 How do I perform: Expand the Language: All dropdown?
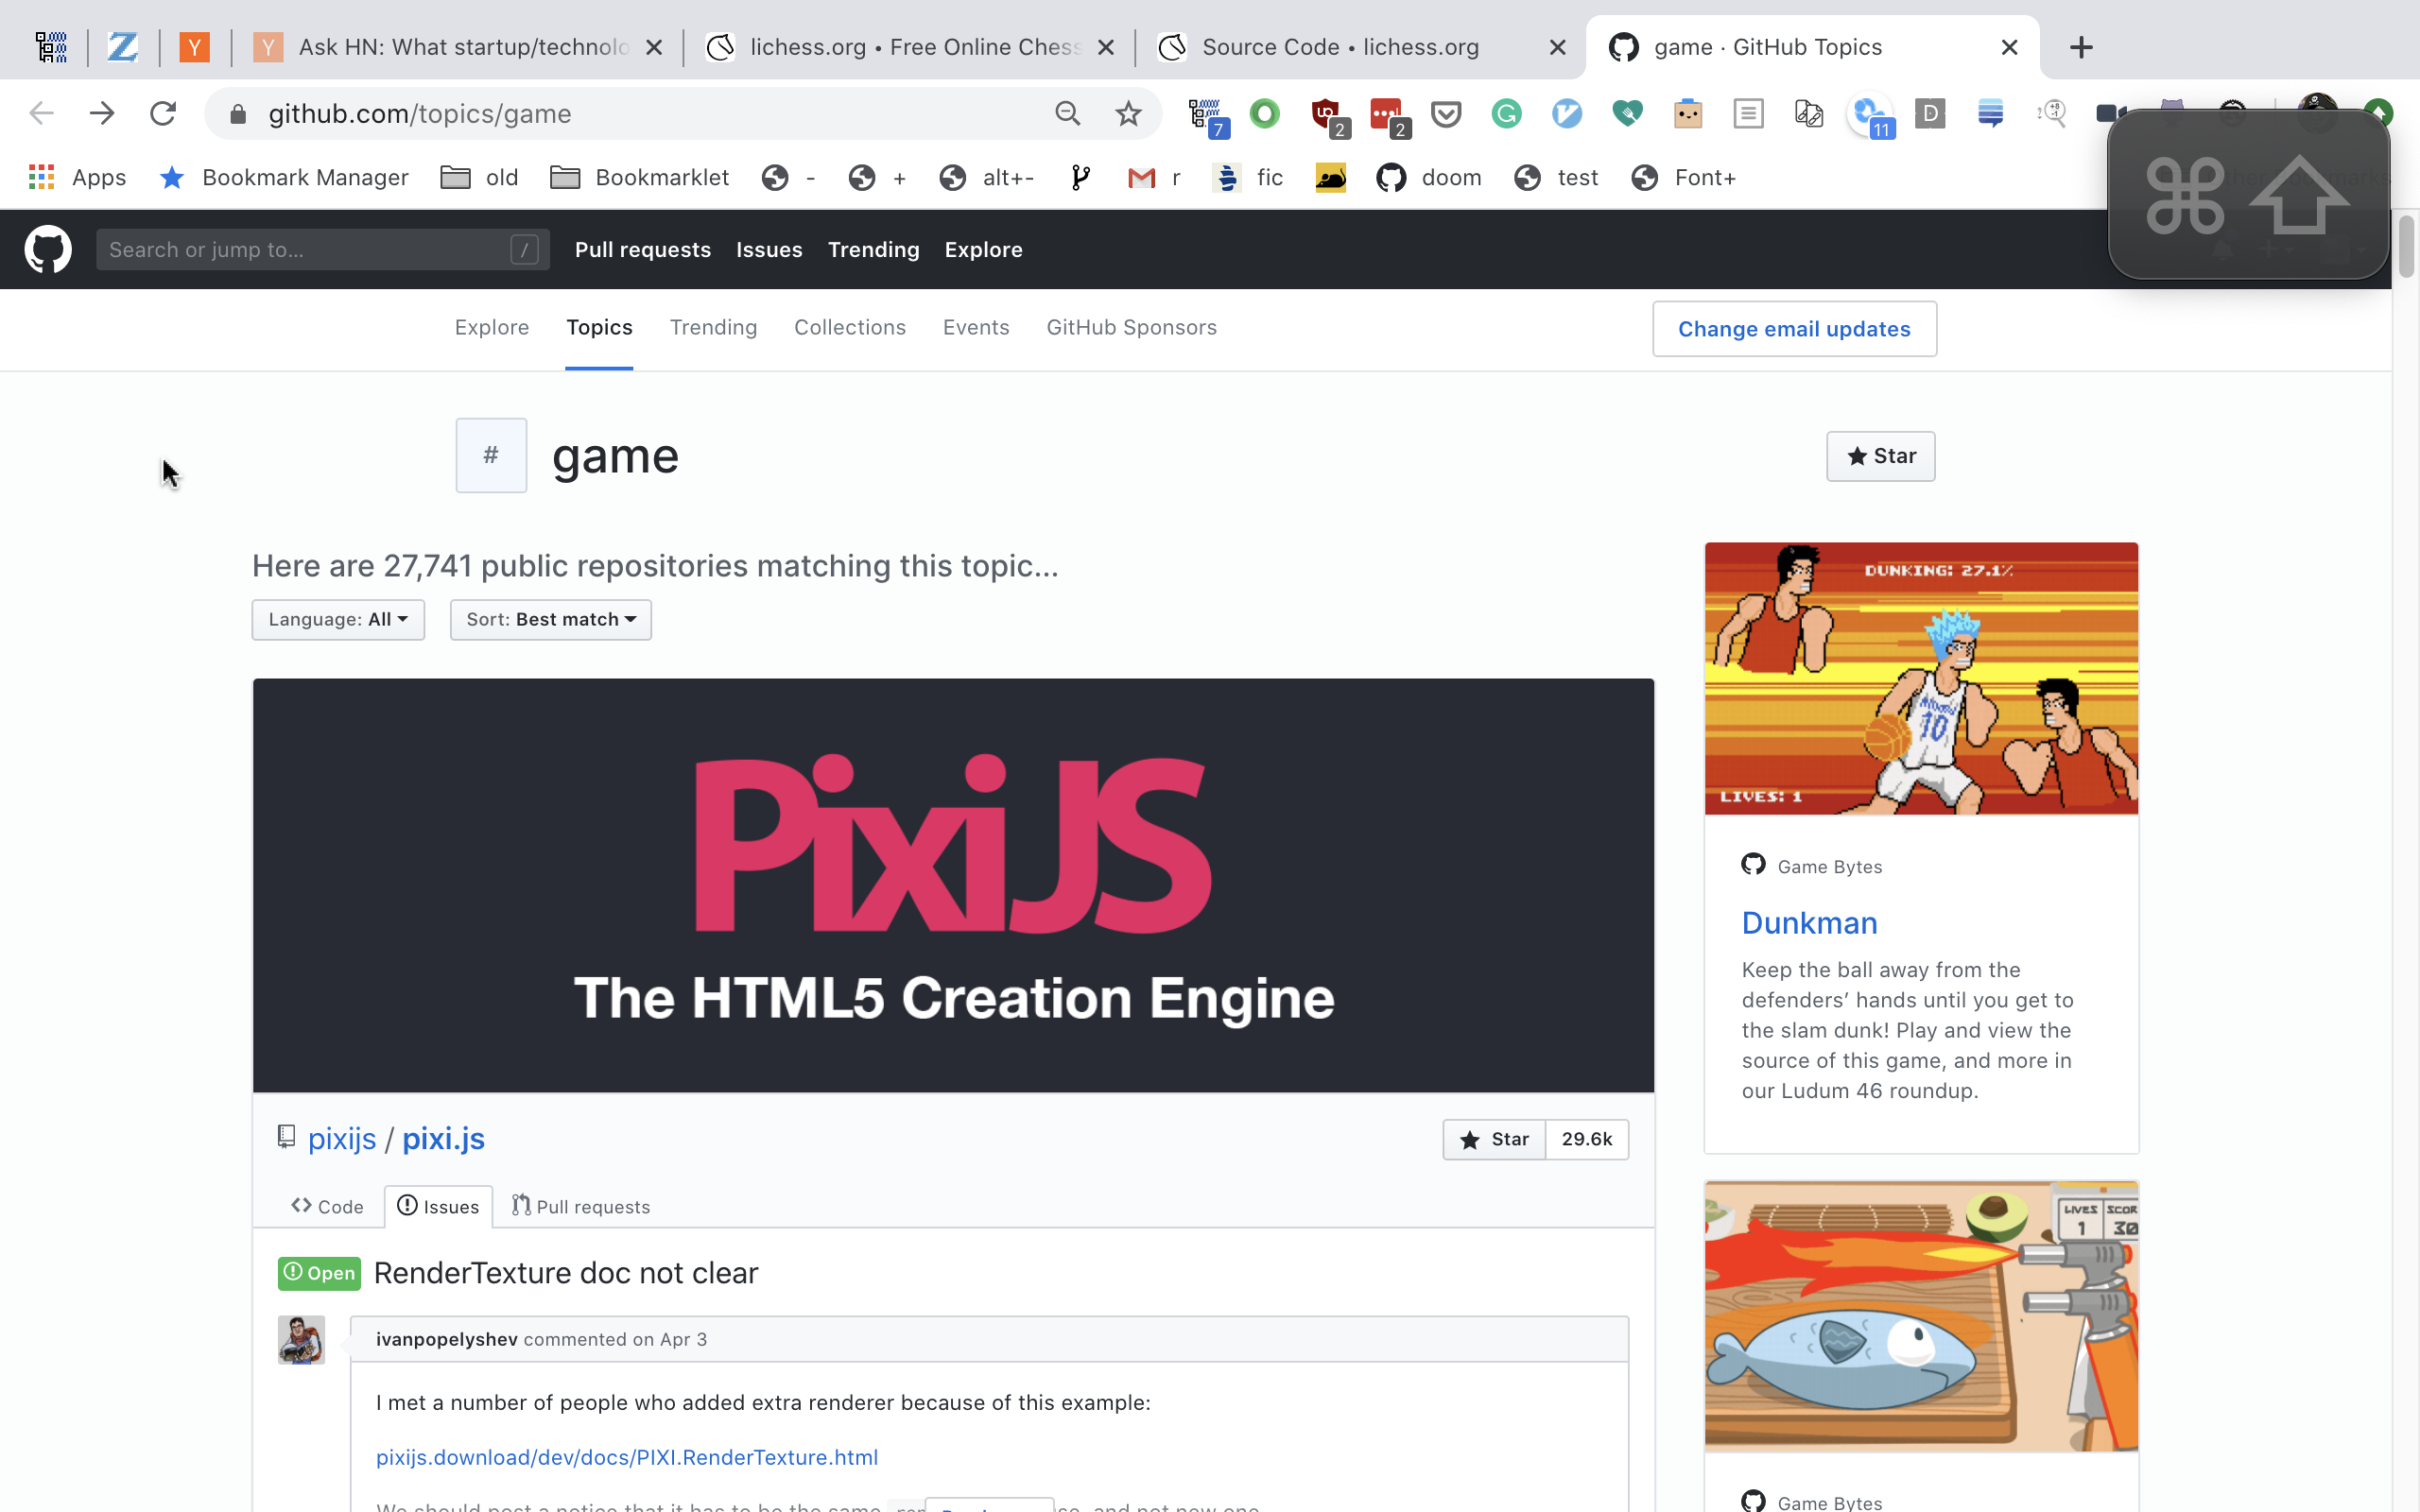tap(338, 620)
